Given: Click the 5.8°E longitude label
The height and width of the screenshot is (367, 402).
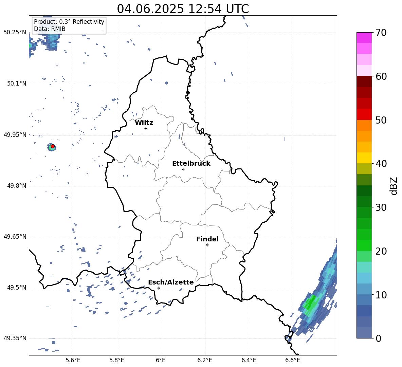Looking at the screenshot, I should [x=117, y=361].
